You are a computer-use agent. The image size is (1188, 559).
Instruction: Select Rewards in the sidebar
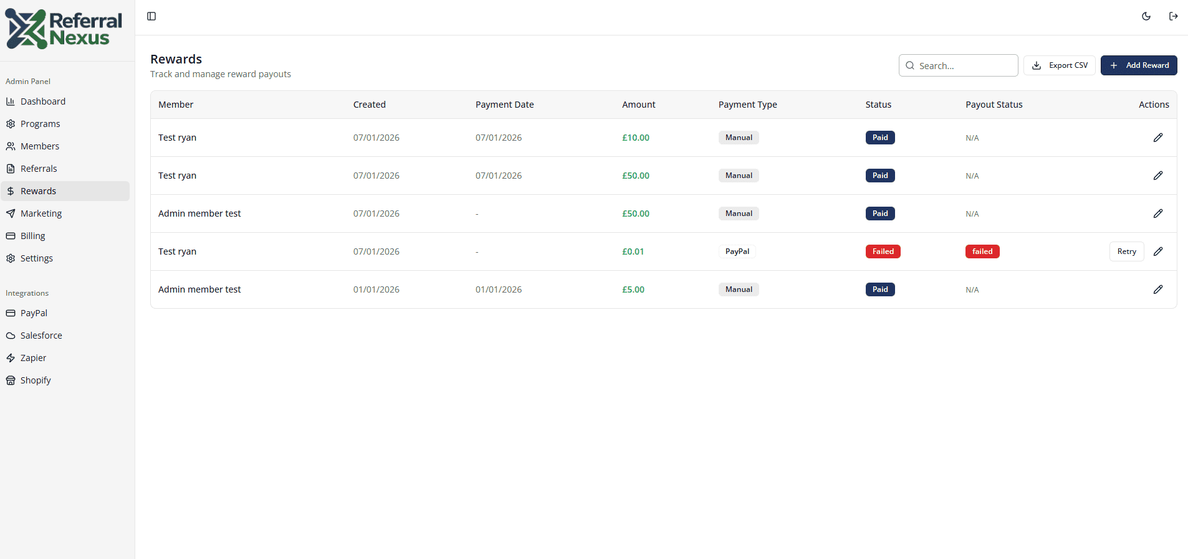pyautogui.click(x=65, y=191)
